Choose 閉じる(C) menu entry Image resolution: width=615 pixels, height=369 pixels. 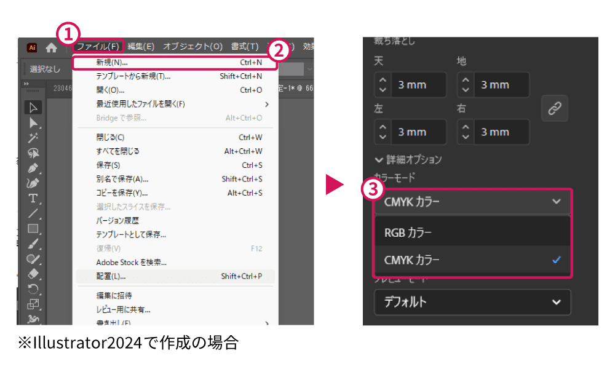point(175,137)
